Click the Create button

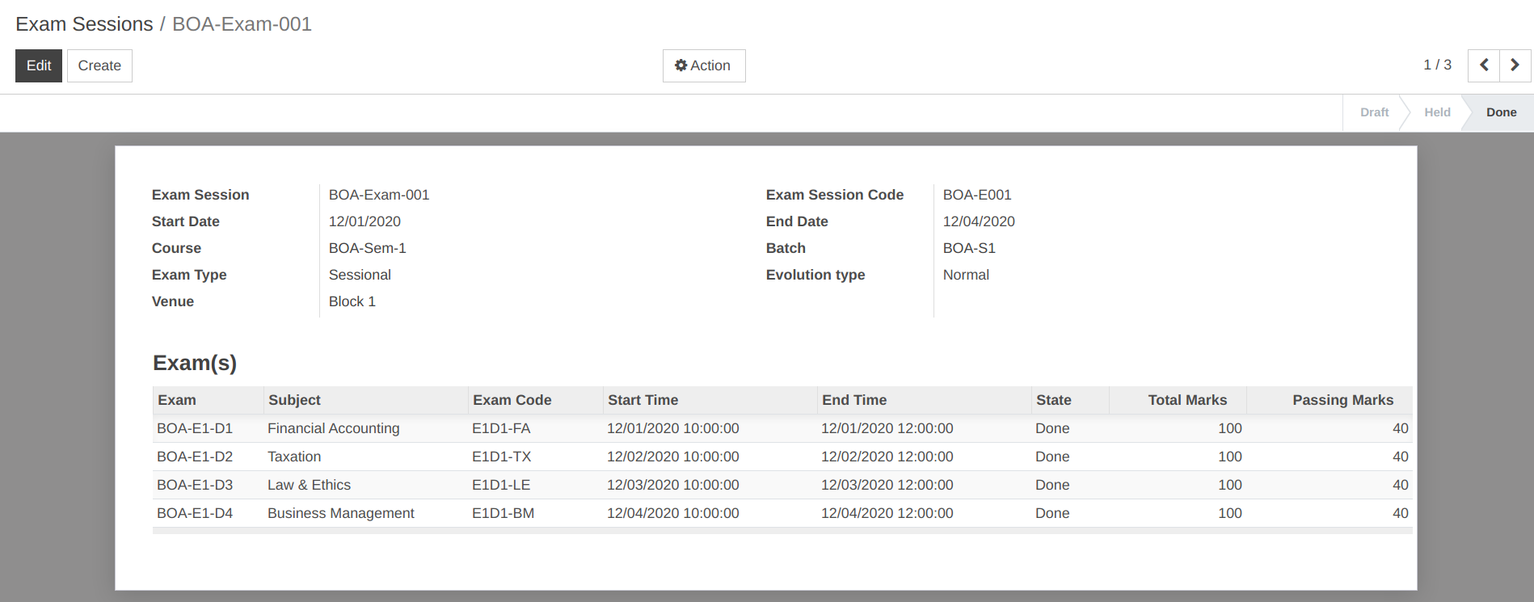point(99,65)
